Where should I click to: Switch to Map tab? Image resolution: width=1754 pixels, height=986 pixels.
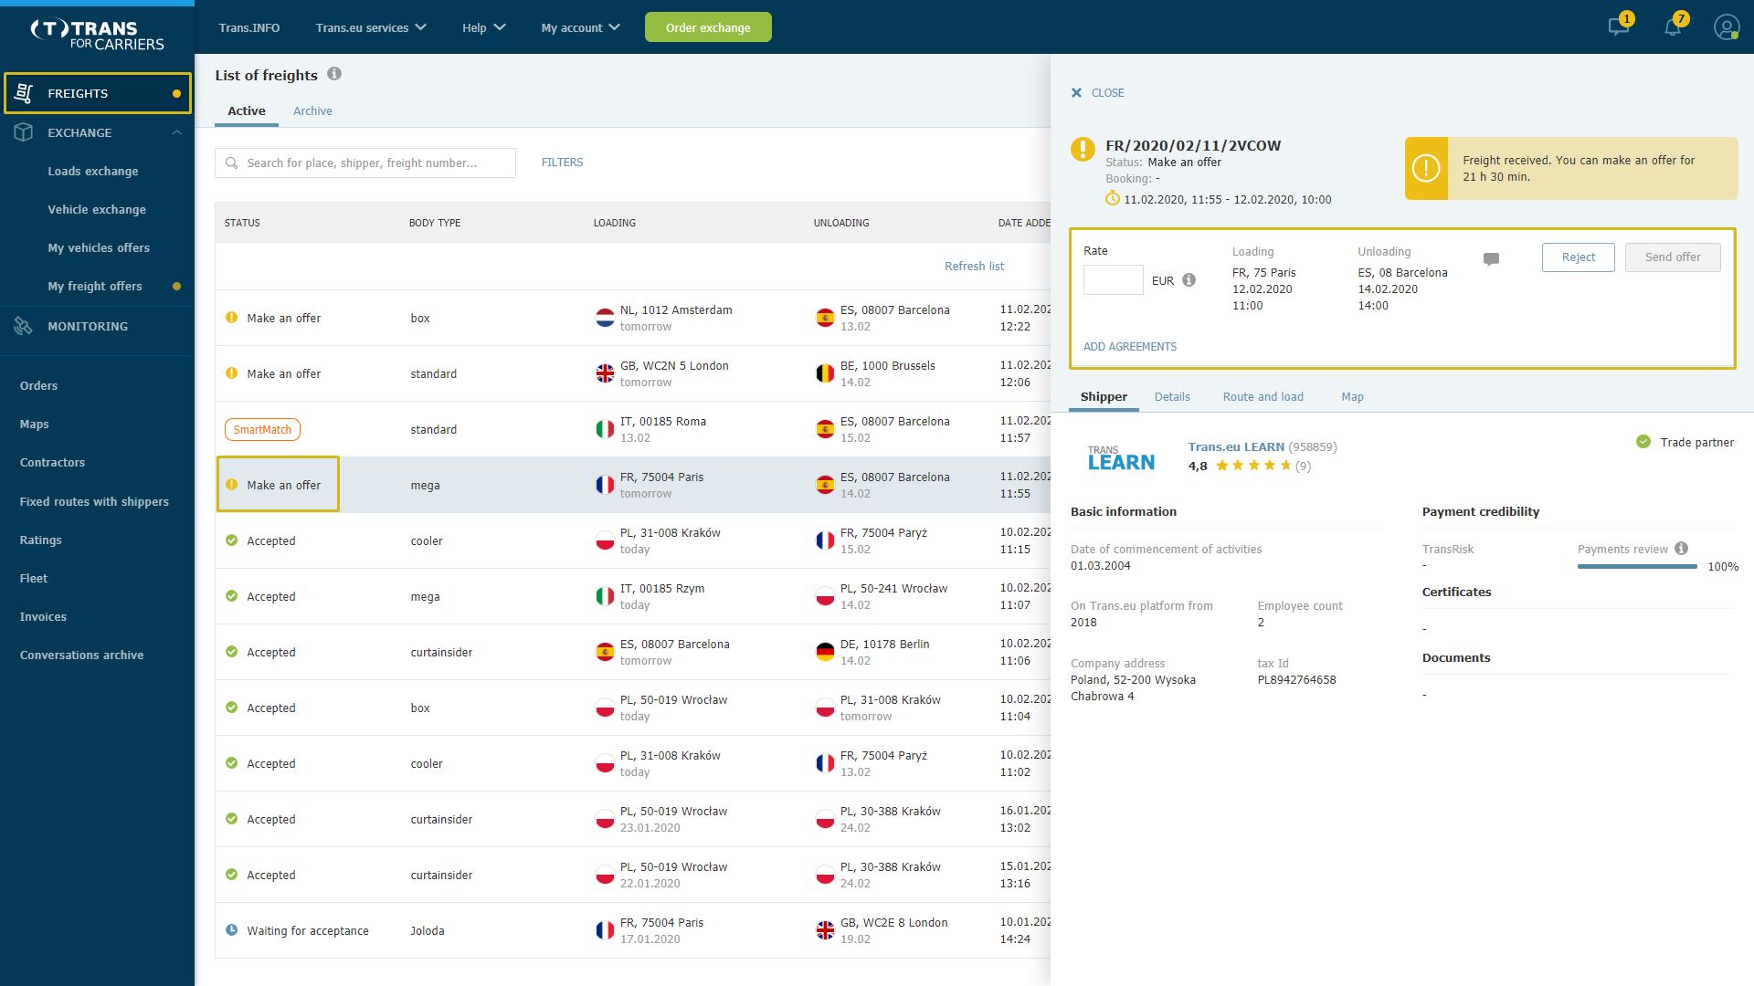(x=1352, y=396)
